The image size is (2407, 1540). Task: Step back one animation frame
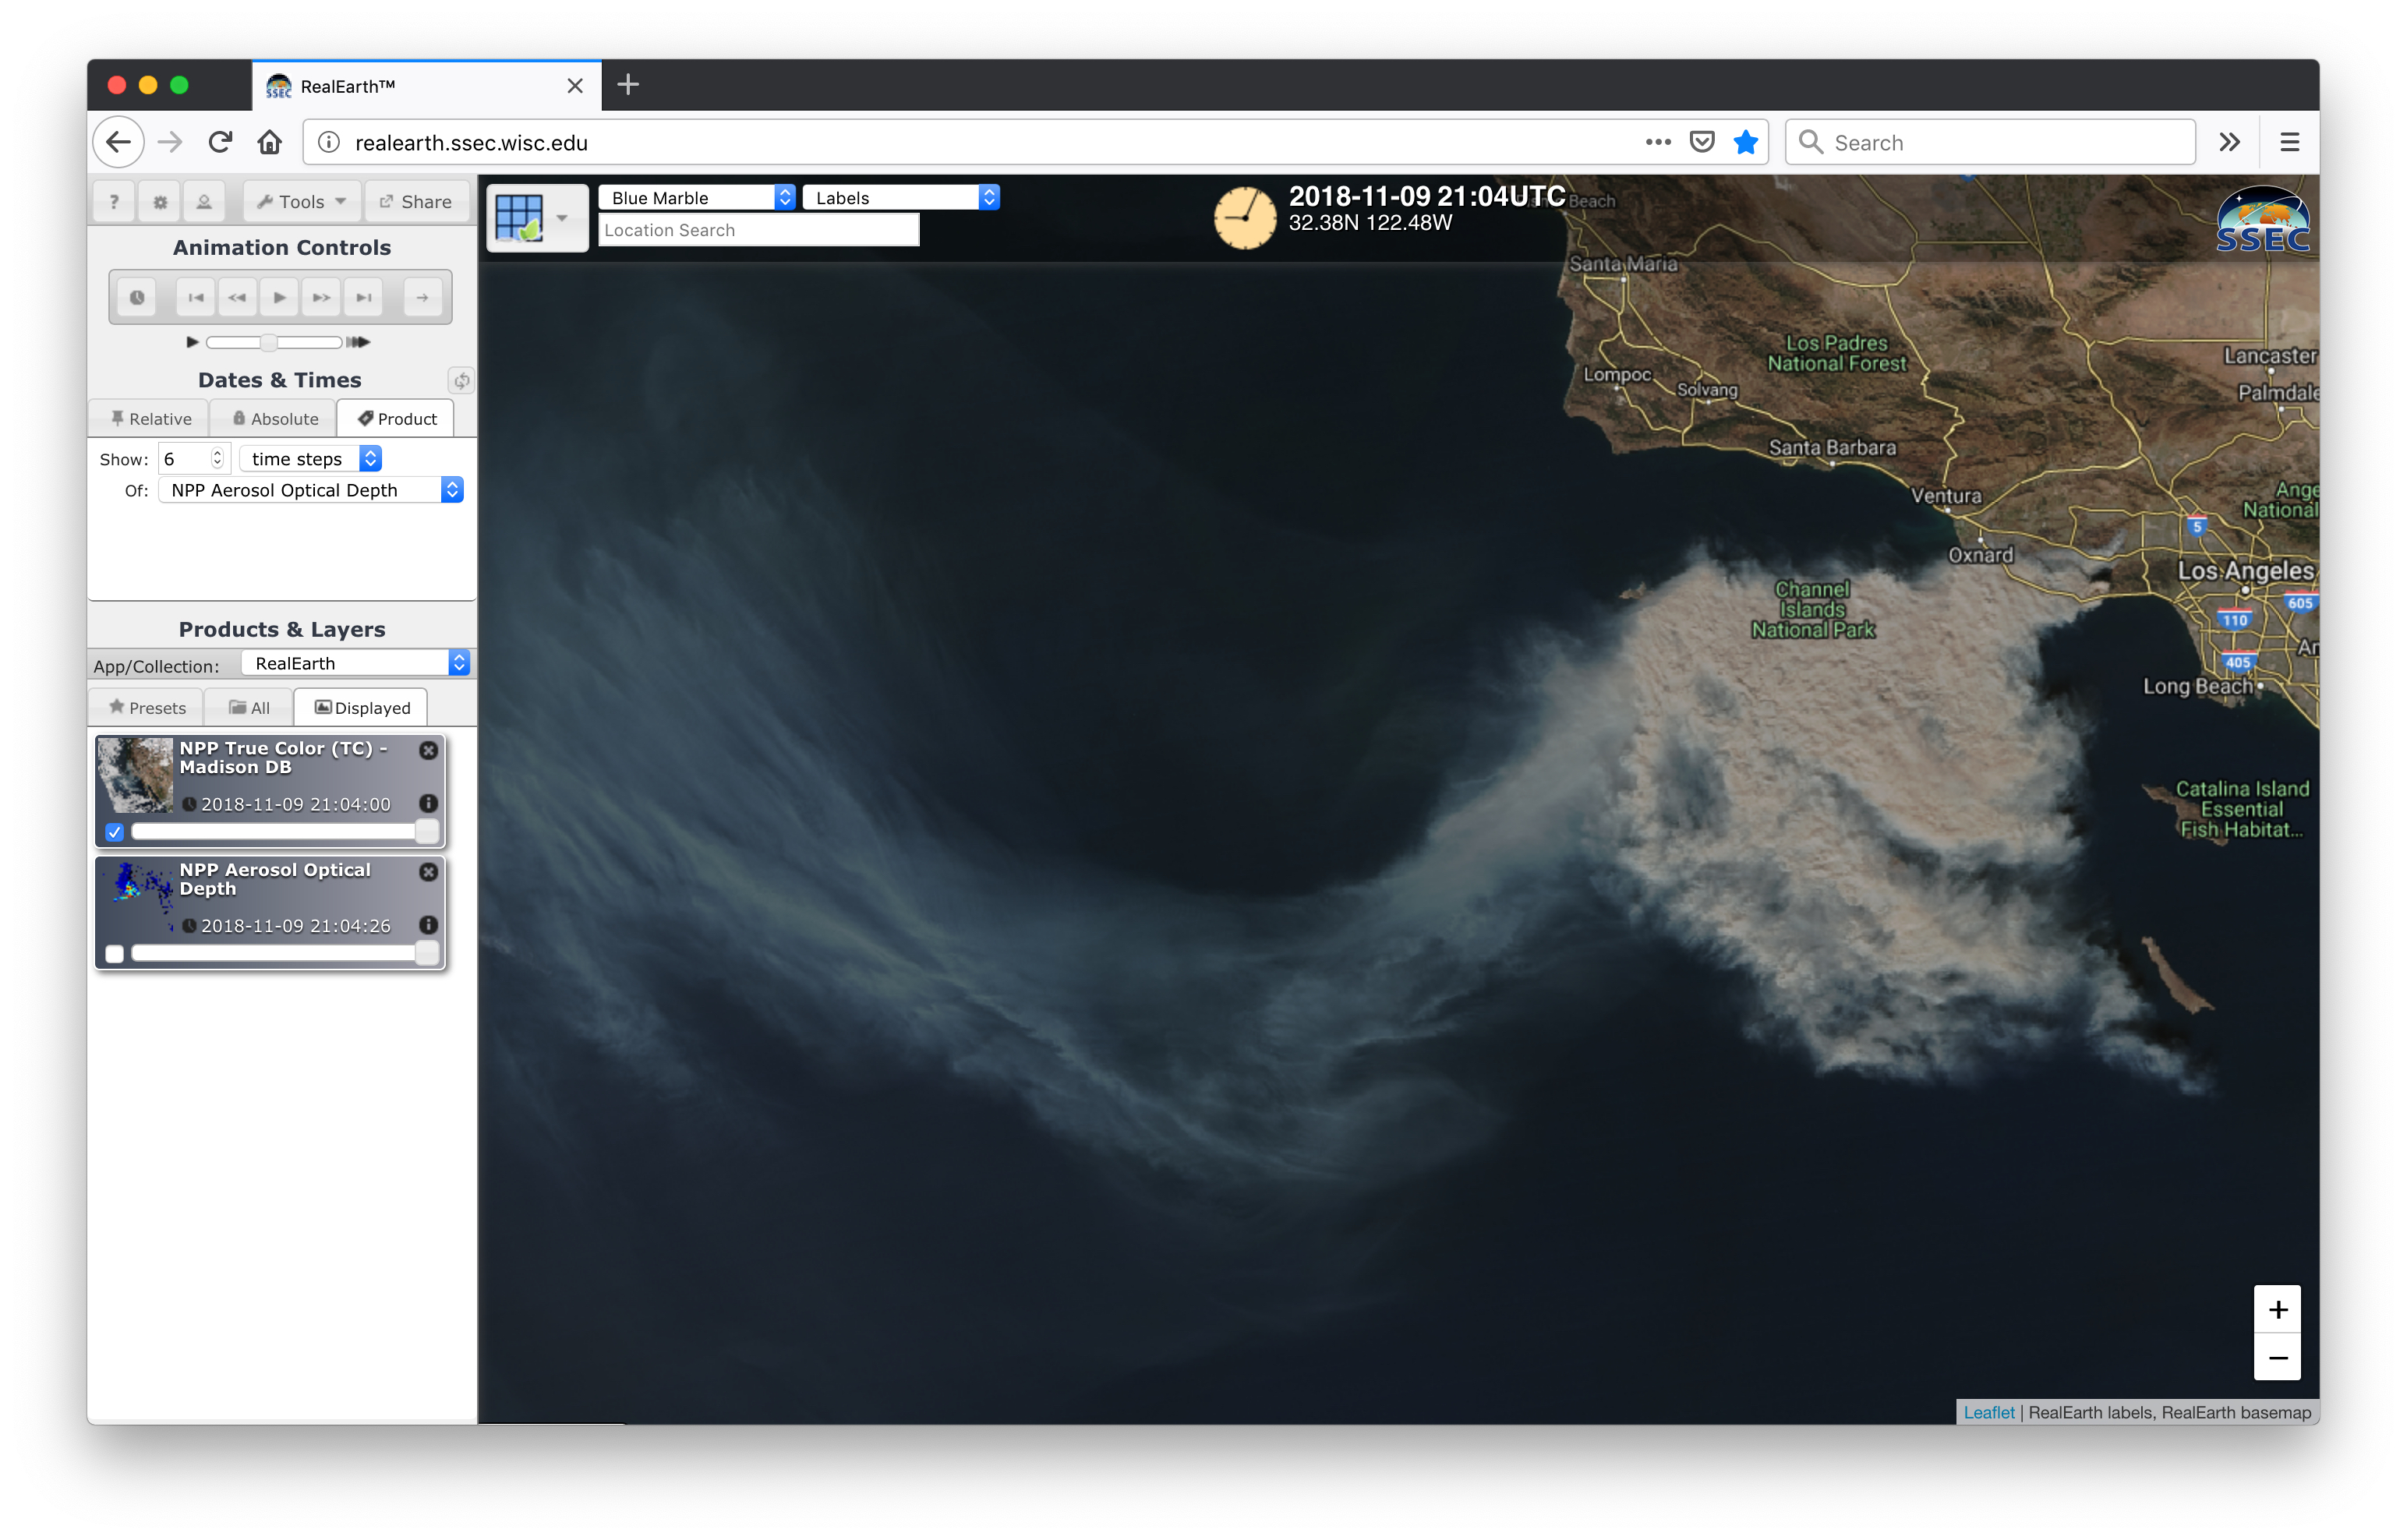click(237, 298)
